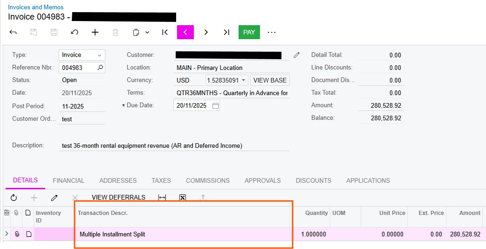This screenshot has width=486, height=249.
Task: Click the clipboard copy-paste icon
Action: [136, 33]
